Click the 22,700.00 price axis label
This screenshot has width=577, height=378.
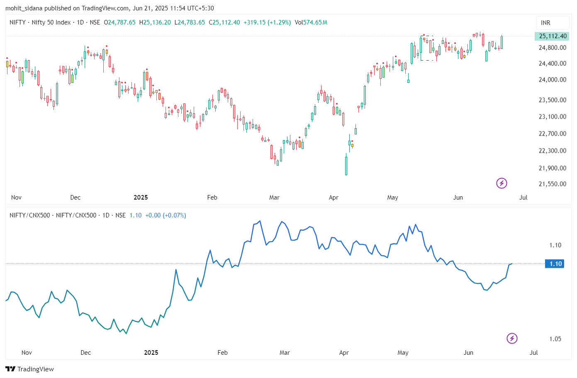552,134
